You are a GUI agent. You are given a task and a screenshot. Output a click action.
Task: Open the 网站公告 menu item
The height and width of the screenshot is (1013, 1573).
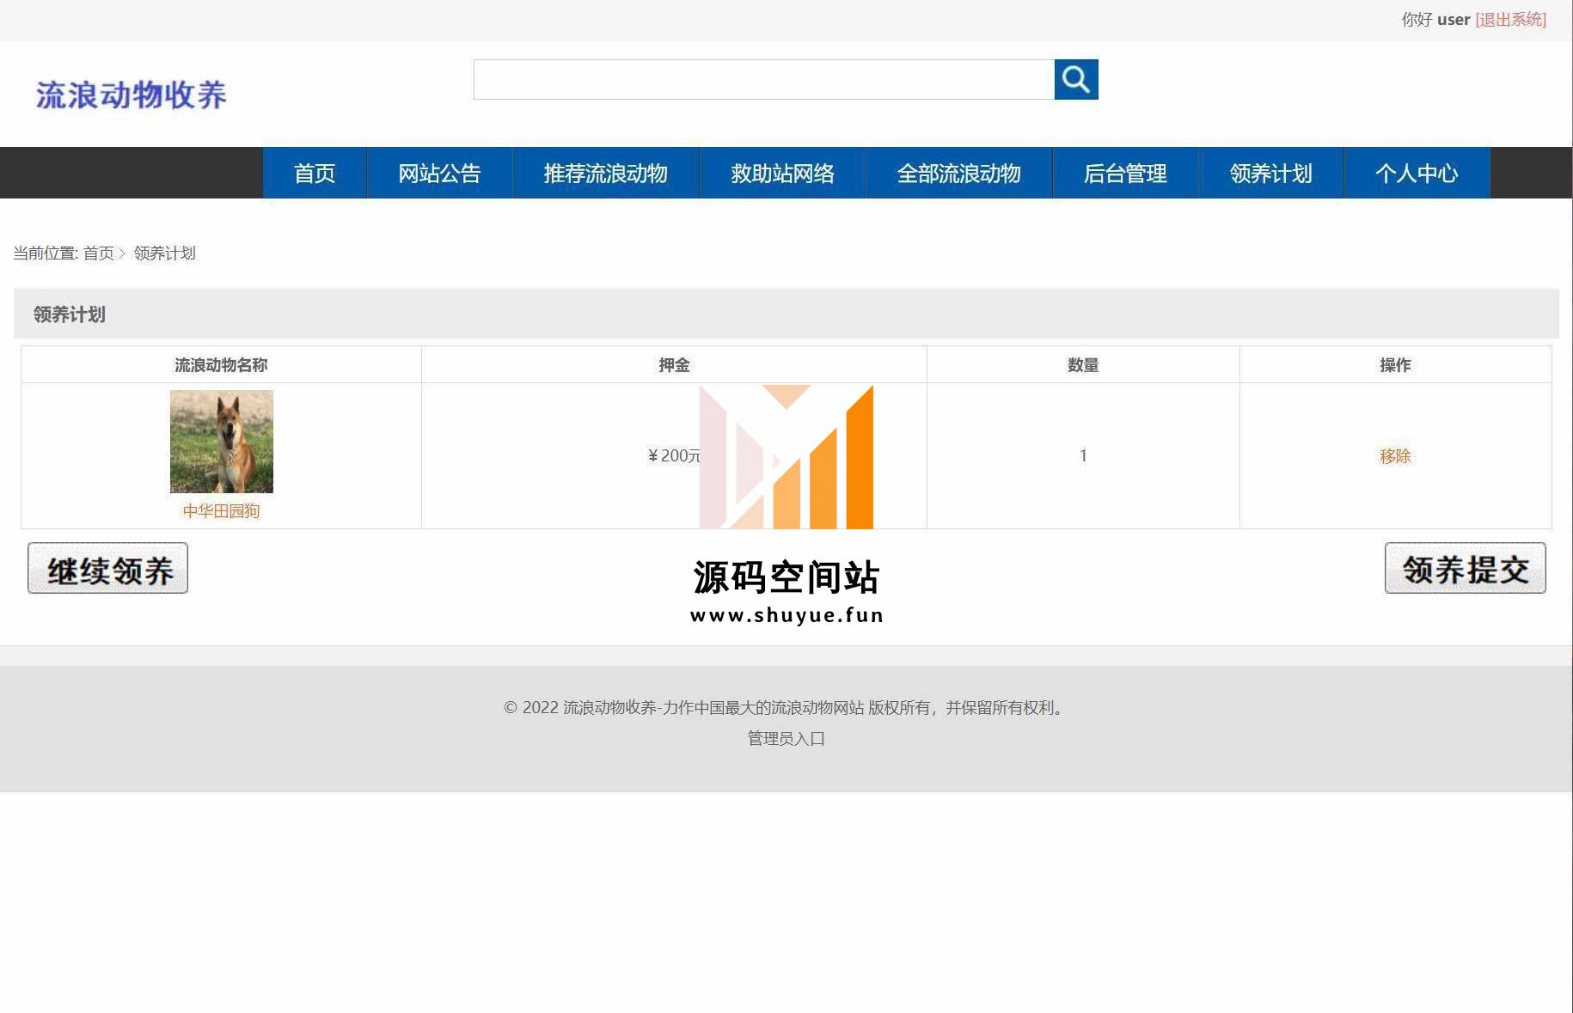[439, 173]
